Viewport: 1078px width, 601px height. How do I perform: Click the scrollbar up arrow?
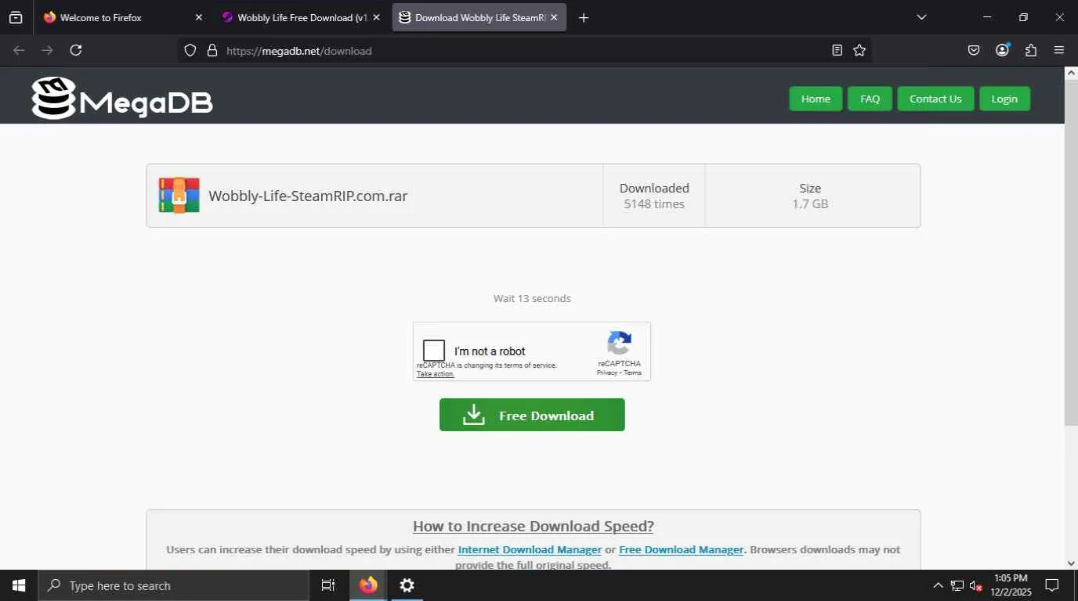click(1071, 73)
